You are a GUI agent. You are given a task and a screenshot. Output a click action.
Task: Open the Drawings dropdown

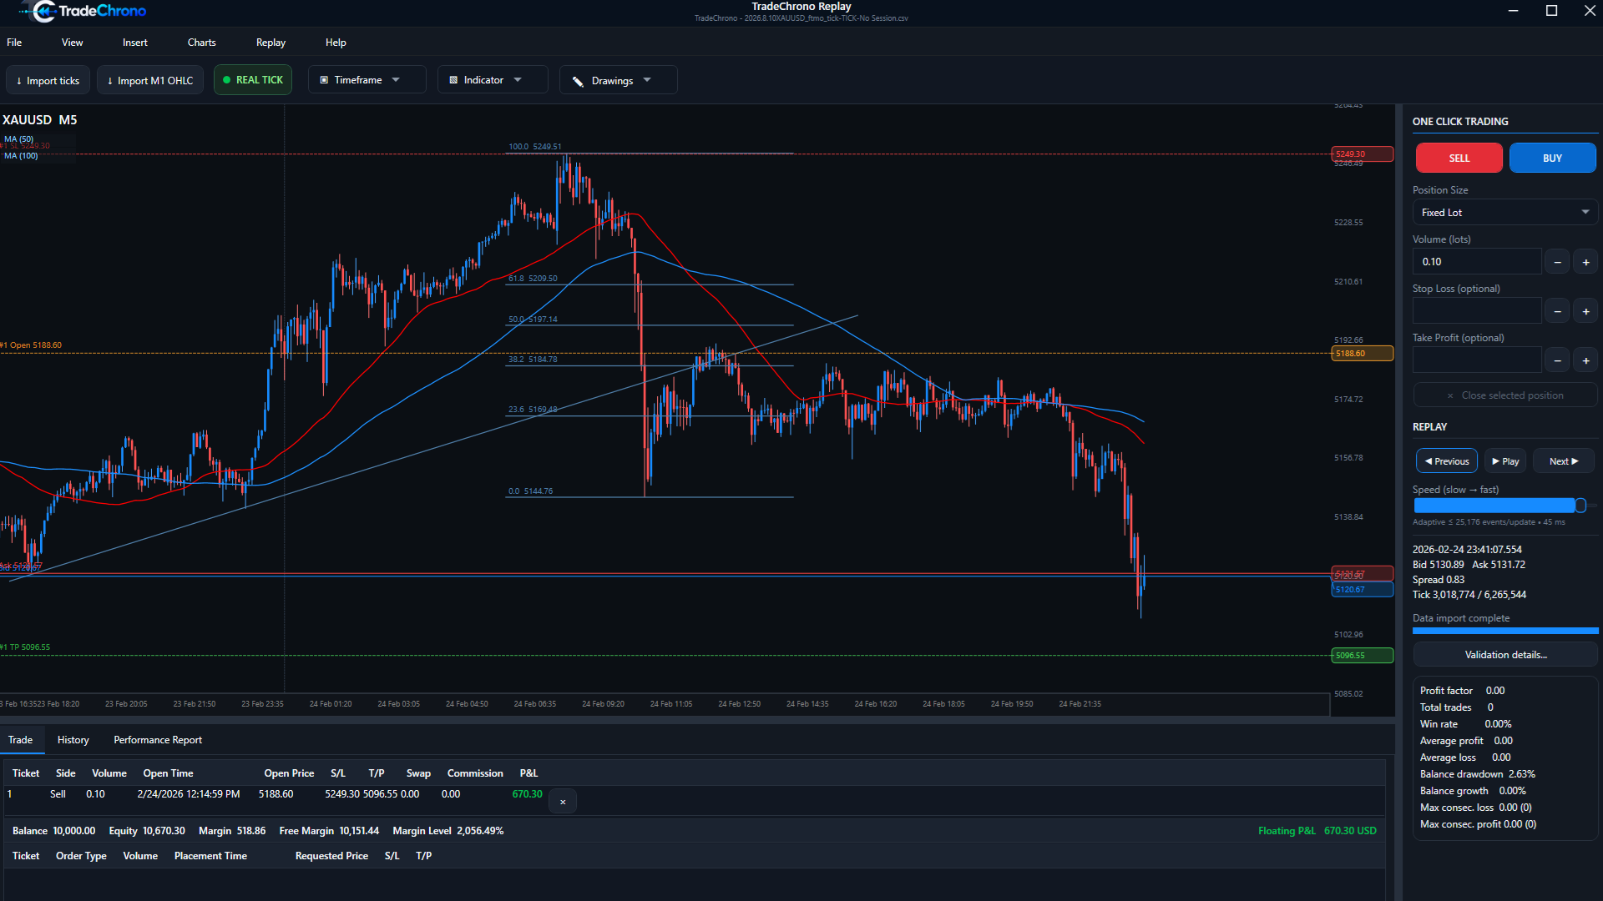[x=618, y=80]
